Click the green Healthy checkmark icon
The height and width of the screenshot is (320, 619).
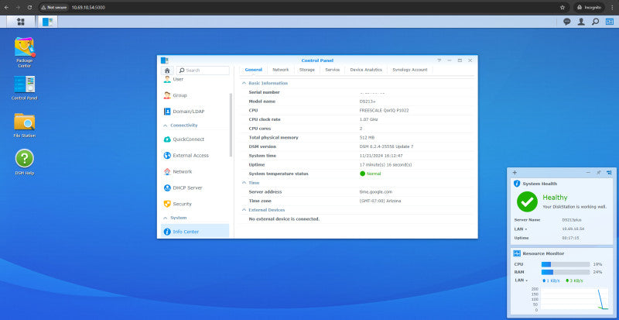527,201
